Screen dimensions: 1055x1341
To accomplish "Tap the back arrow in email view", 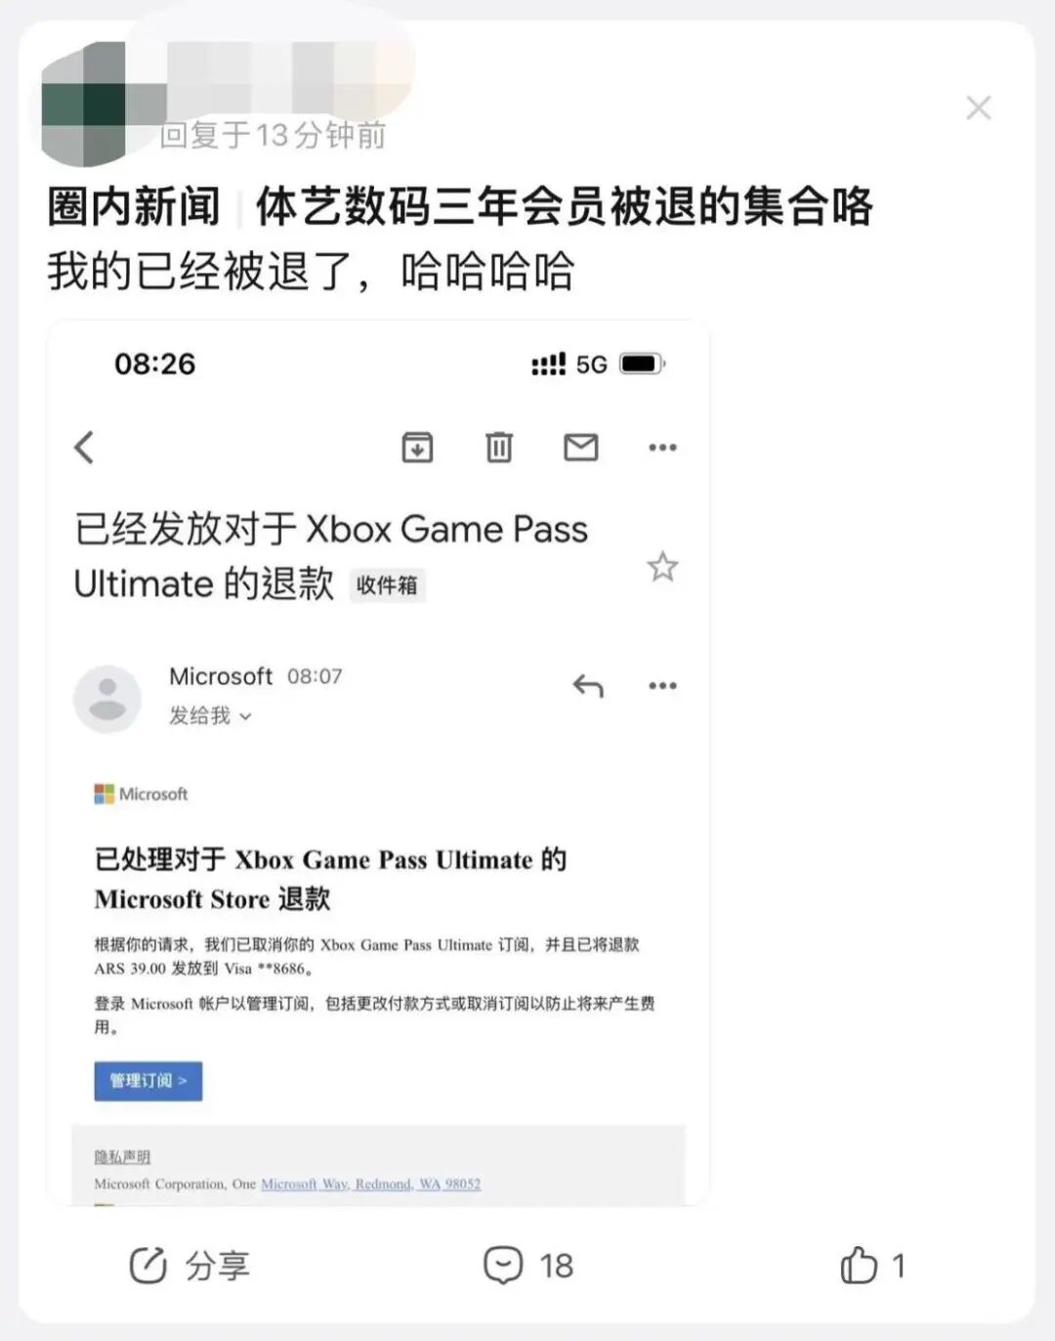I will click(x=84, y=448).
